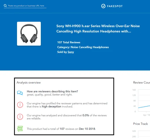Click Category: Noise Cancelling Headphones text
This screenshot has height=138, width=150.
(83, 47)
